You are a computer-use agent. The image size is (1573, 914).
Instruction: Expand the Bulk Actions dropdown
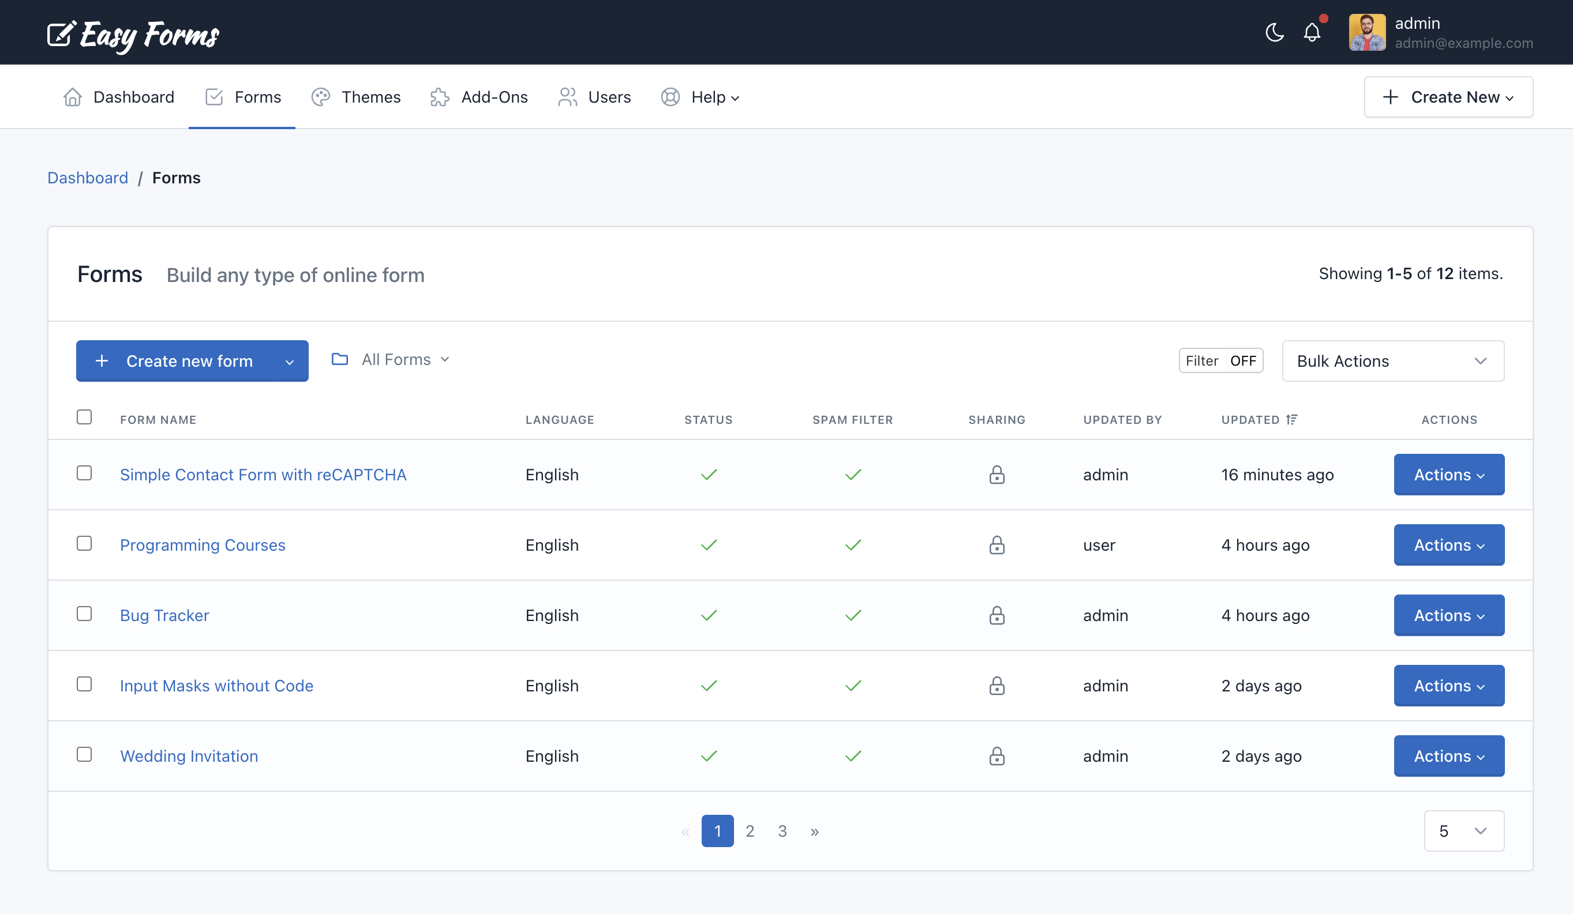[1392, 360]
